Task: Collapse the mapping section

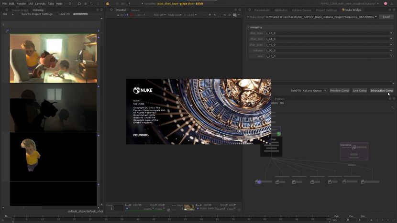Action: coord(248,27)
